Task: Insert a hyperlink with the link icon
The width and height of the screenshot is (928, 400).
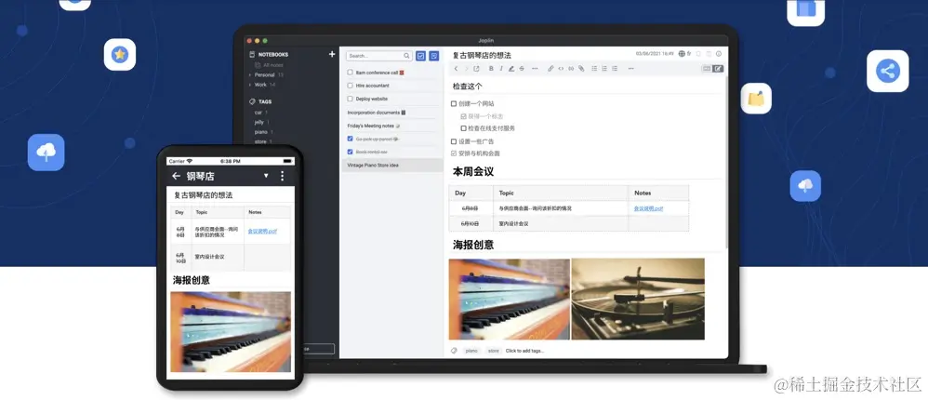Action: [550, 69]
